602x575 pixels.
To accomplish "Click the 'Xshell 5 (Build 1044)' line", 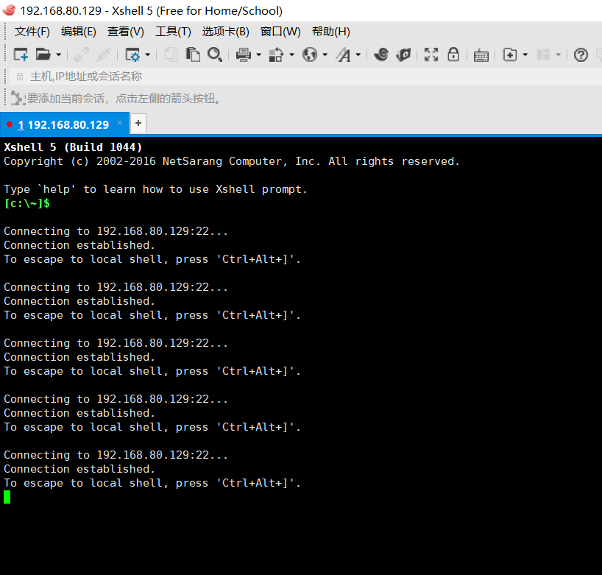I will 73,147.
